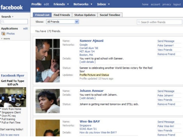
Task: Switch to the Status Updates tab
Action: (85, 15)
